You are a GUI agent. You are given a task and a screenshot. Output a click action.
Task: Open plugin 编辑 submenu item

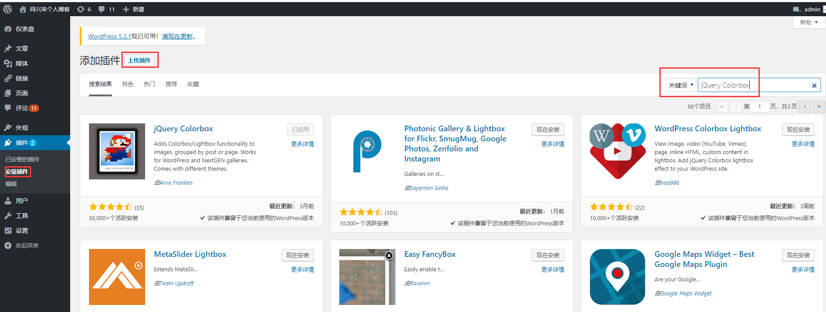11,184
